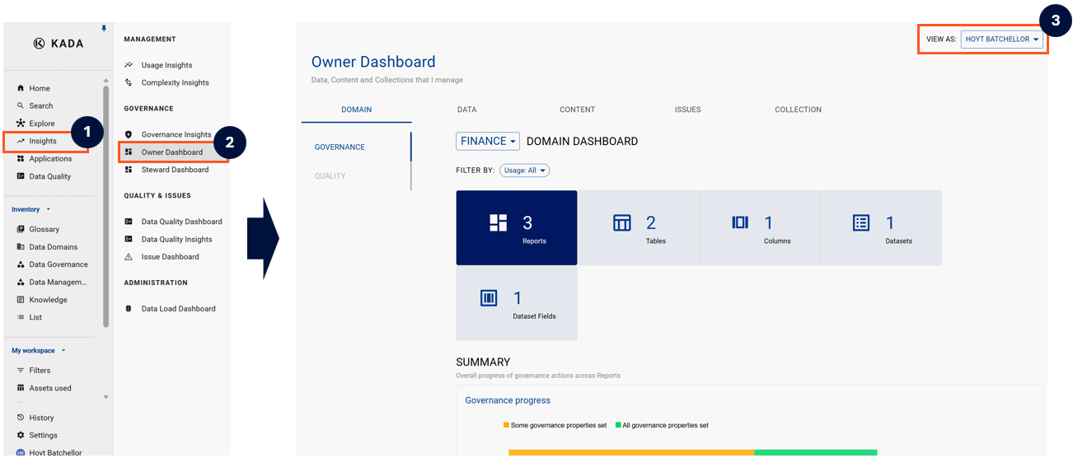Switch to the ISSUES tab
Image resolution: width=1073 pixels, height=458 pixels.
(x=687, y=110)
